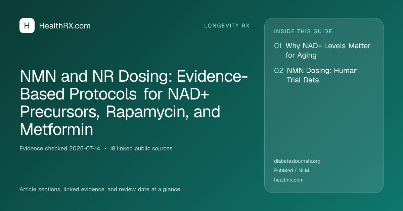Click the HealthRX H logo icon

click(27, 26)
